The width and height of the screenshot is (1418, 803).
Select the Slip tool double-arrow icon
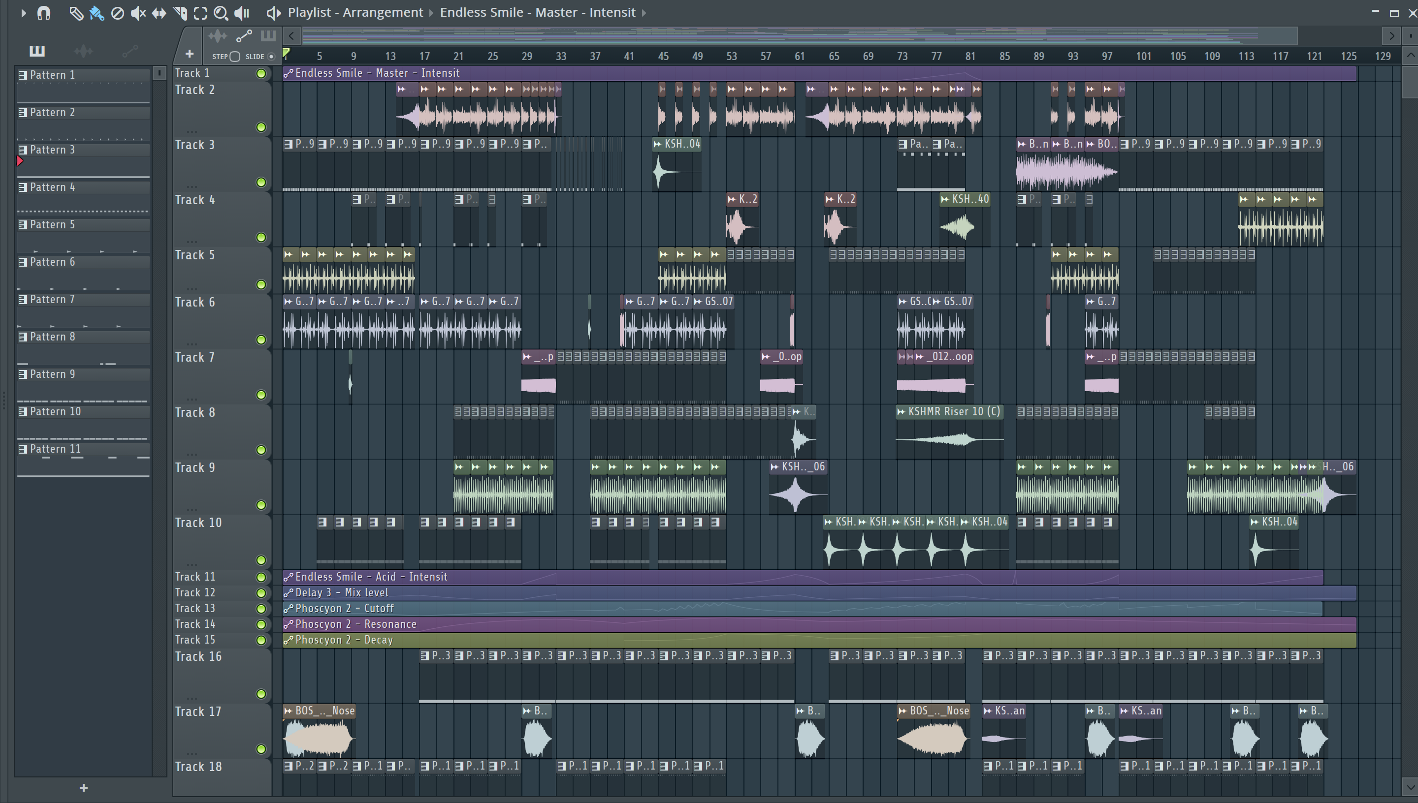pos(159,13)
